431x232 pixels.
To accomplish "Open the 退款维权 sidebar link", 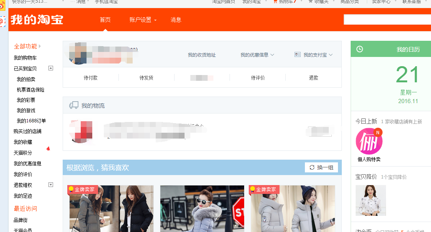I will coord(23,185).
